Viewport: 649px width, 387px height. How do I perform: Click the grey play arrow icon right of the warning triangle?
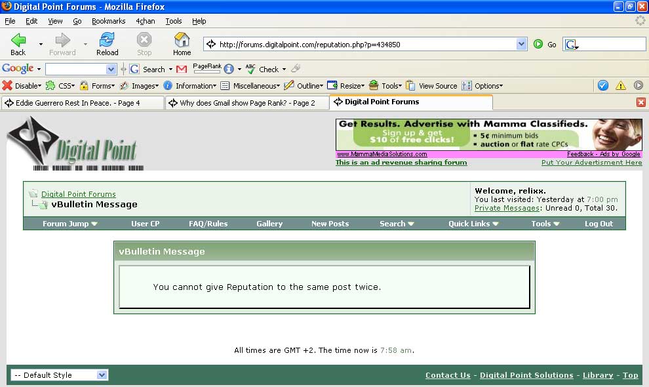pos(639,85)
